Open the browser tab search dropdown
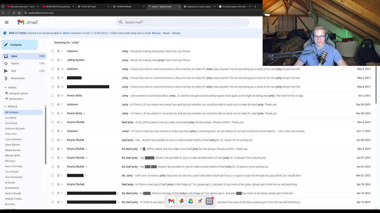Screen dimensions: 380x213 click(x=3, y=7)
